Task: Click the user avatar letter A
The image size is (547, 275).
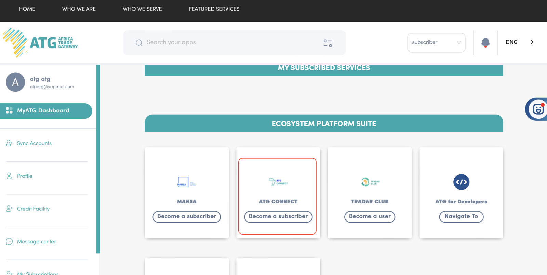Action: point(15,82)
